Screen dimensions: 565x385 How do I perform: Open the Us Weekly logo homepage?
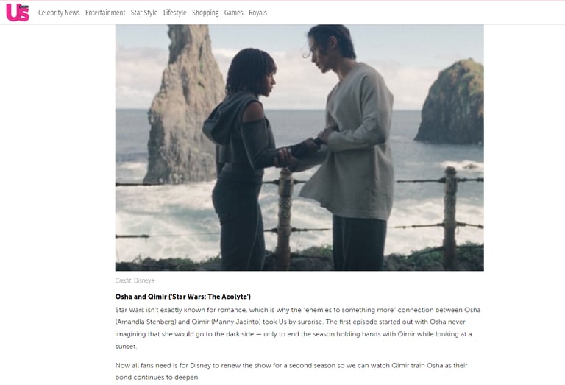pyautogui.click(x=18, y=13)
